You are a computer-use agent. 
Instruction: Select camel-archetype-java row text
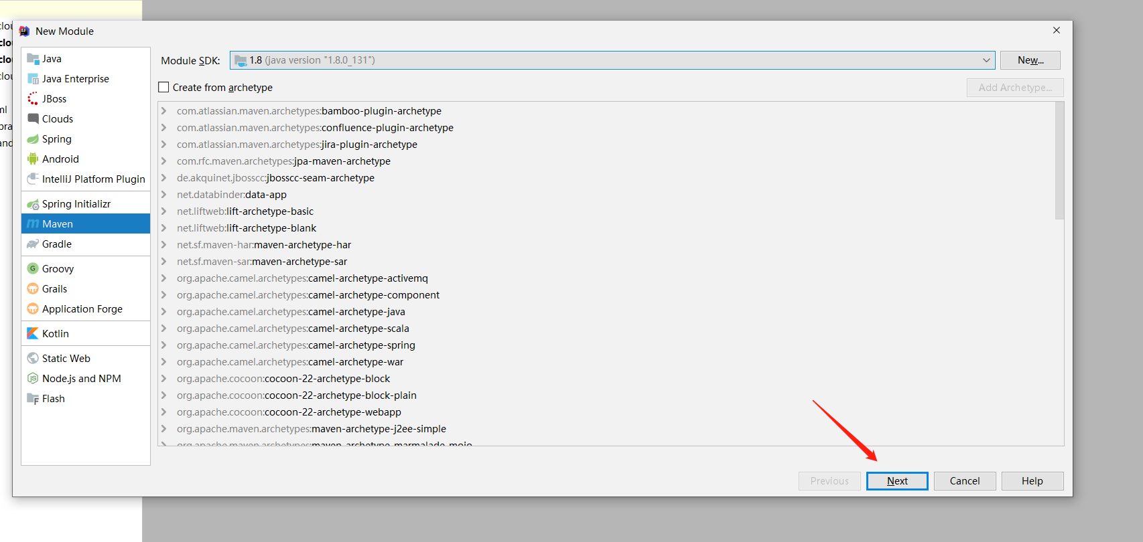click(291, 312)
